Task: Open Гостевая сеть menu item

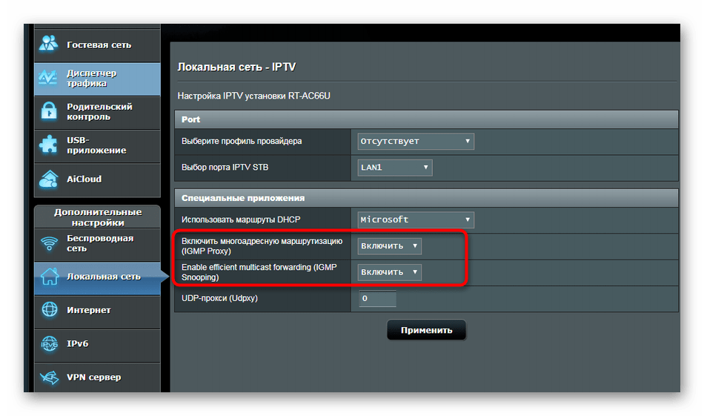Action: (x=97, y=45)
